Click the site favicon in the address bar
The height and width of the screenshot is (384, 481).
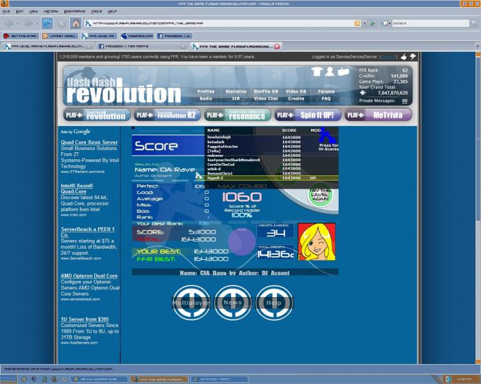click(88, 23)
